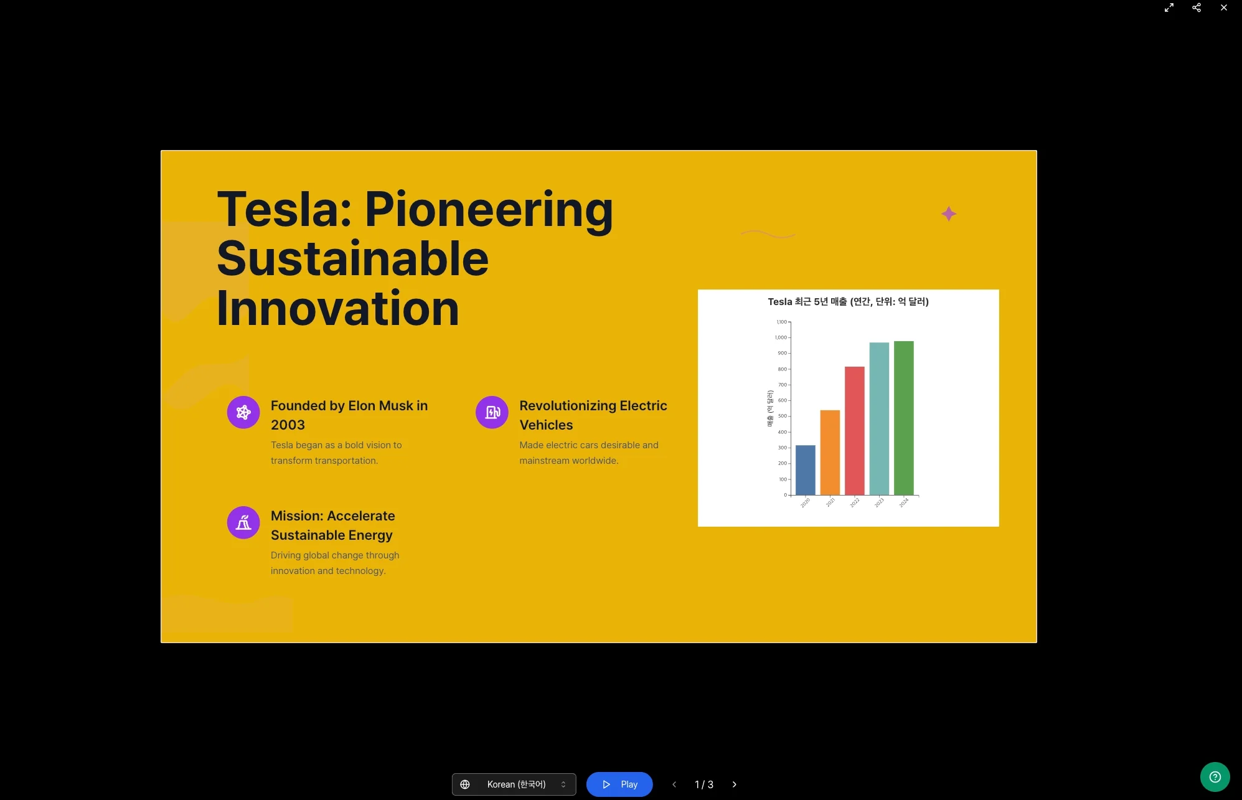1242x800 pixels.
Task: Click text Driving global change through innovation
Action: [335, 563]
